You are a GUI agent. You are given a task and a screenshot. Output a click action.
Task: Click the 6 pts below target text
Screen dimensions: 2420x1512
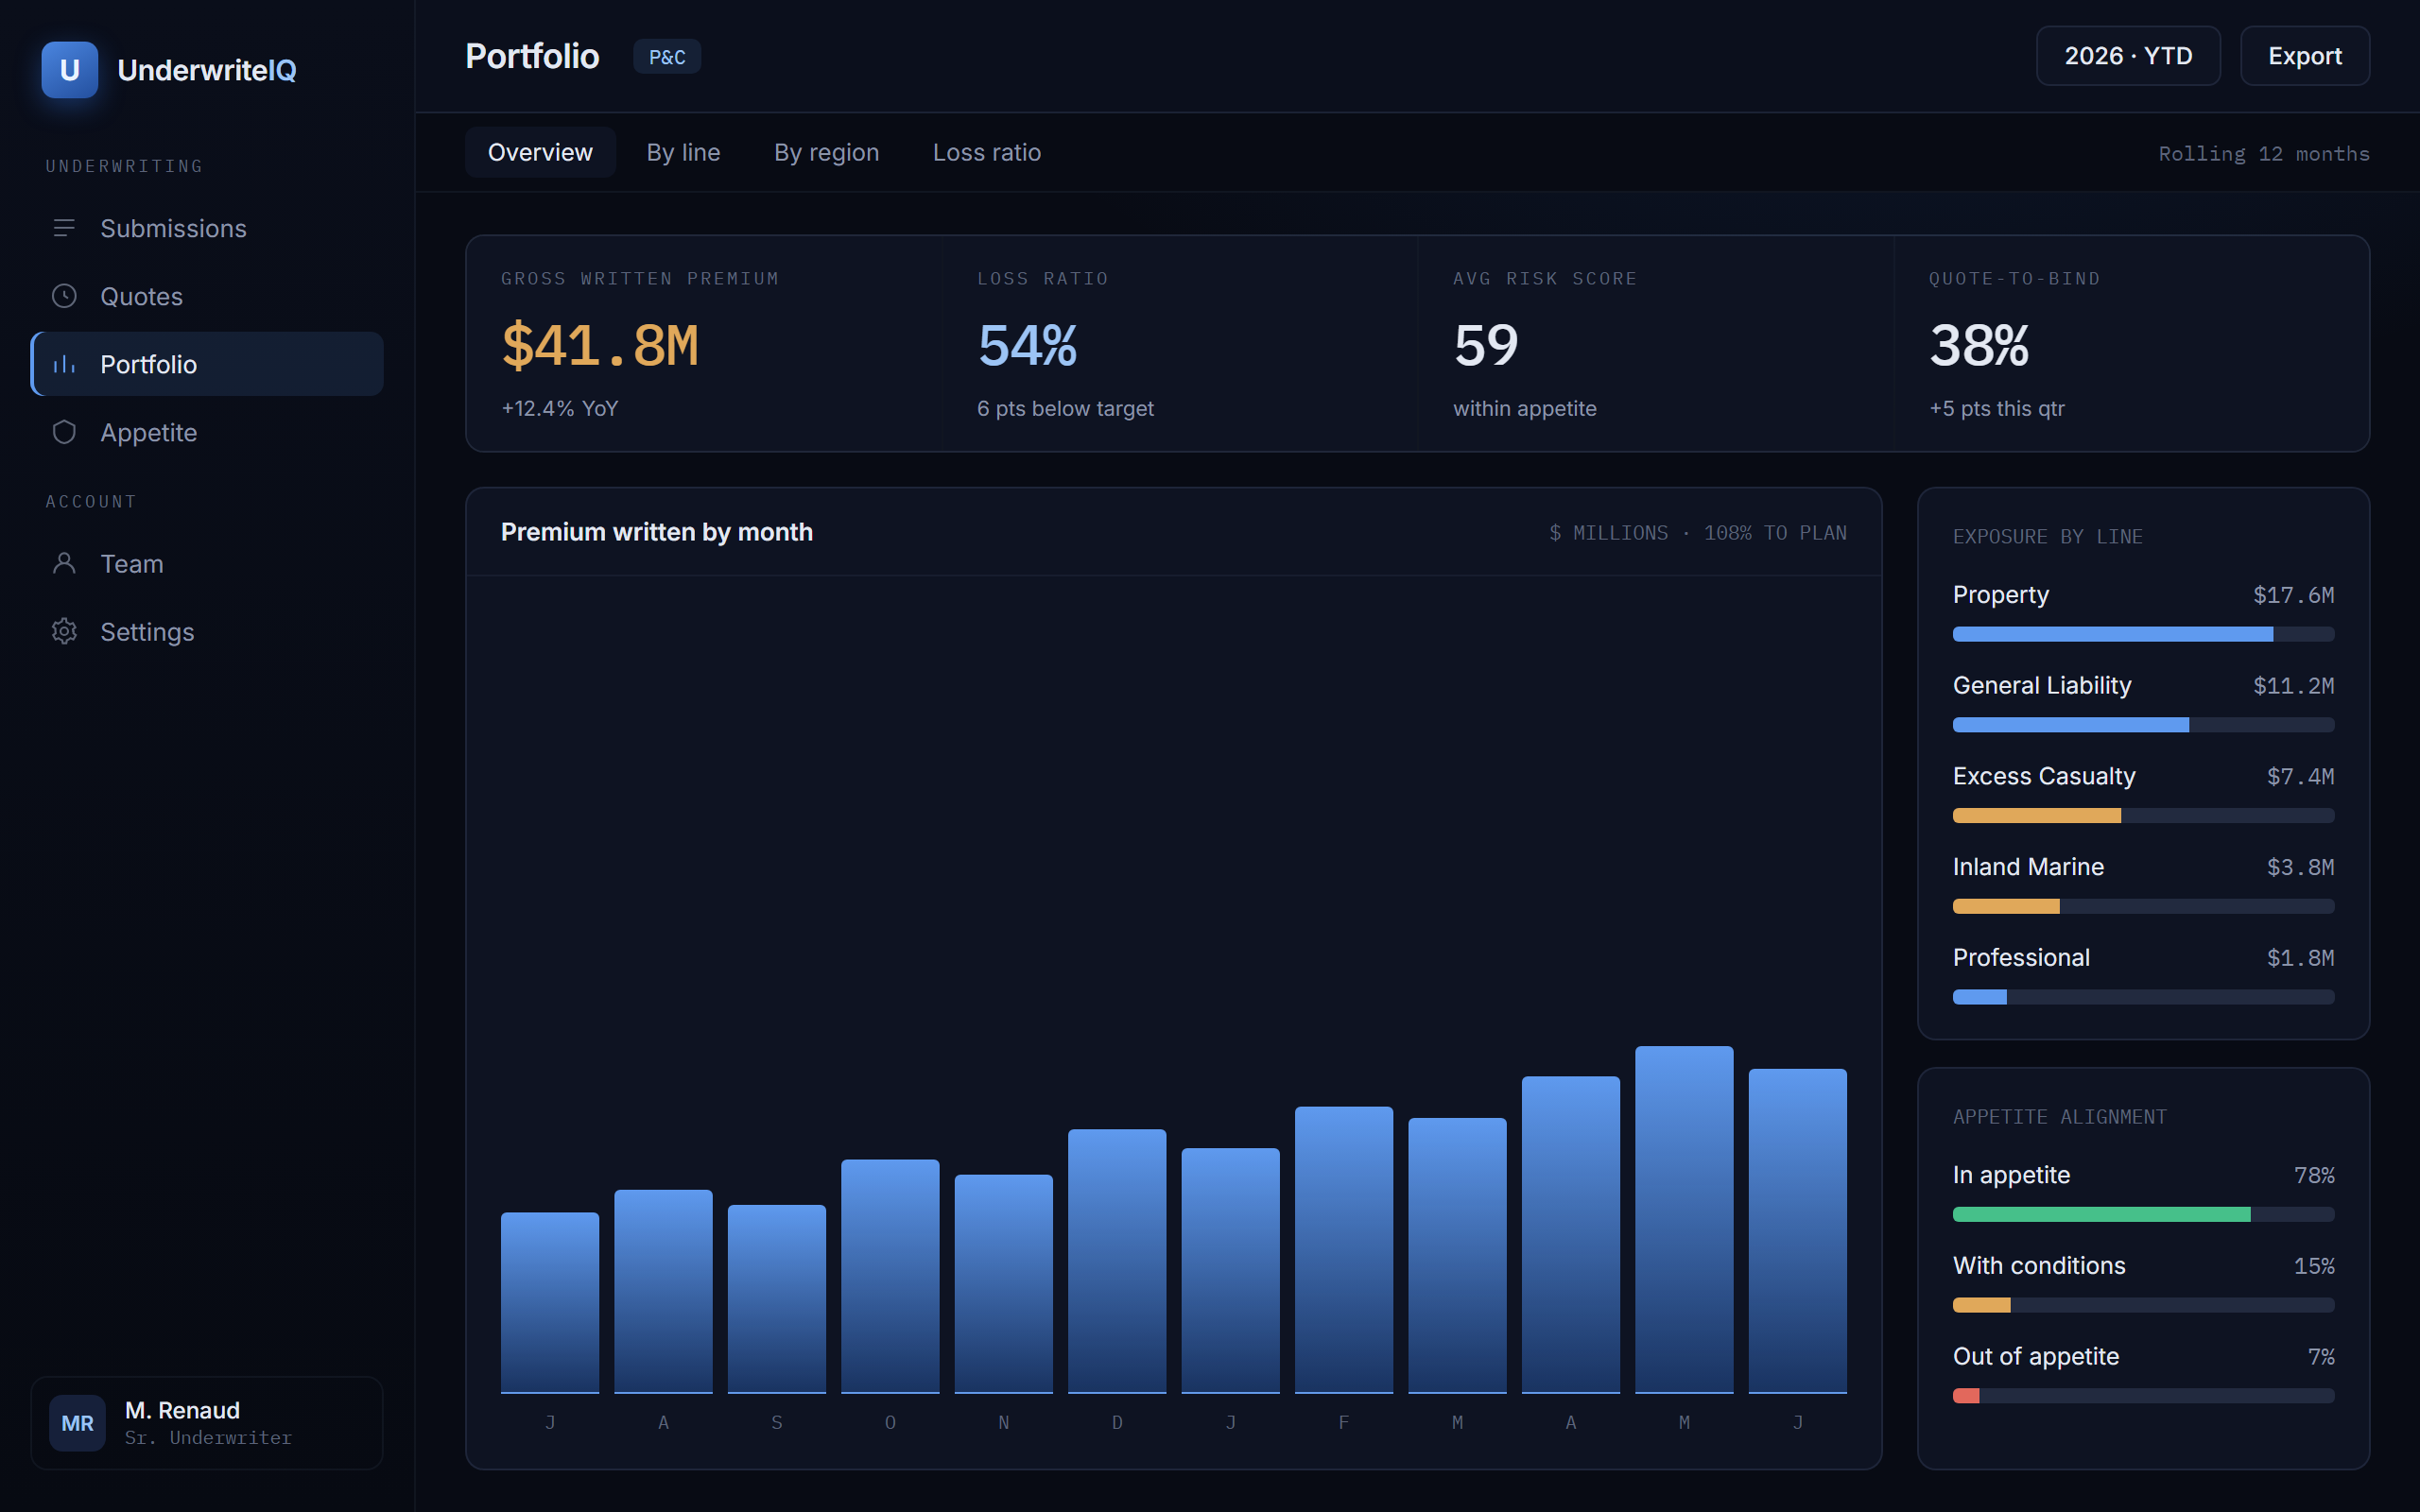click(1065, 408)
